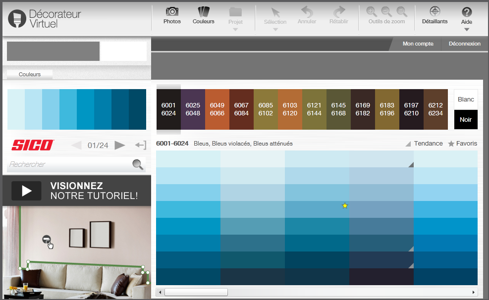Click the search magnifier icon

tap(138, 164)
